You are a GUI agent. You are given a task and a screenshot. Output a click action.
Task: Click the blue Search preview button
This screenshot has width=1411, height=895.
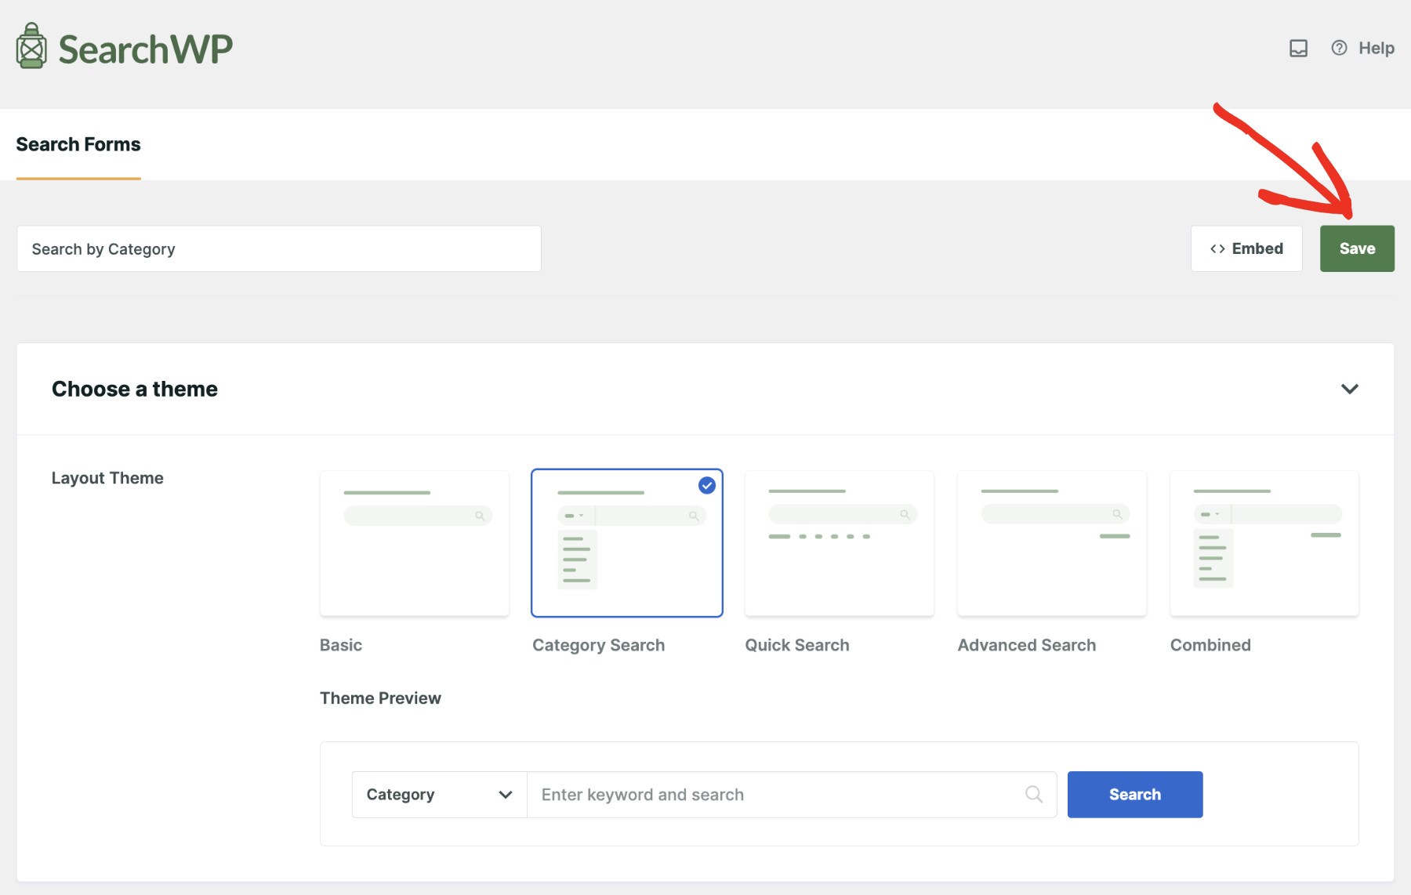click(1134, 794)
